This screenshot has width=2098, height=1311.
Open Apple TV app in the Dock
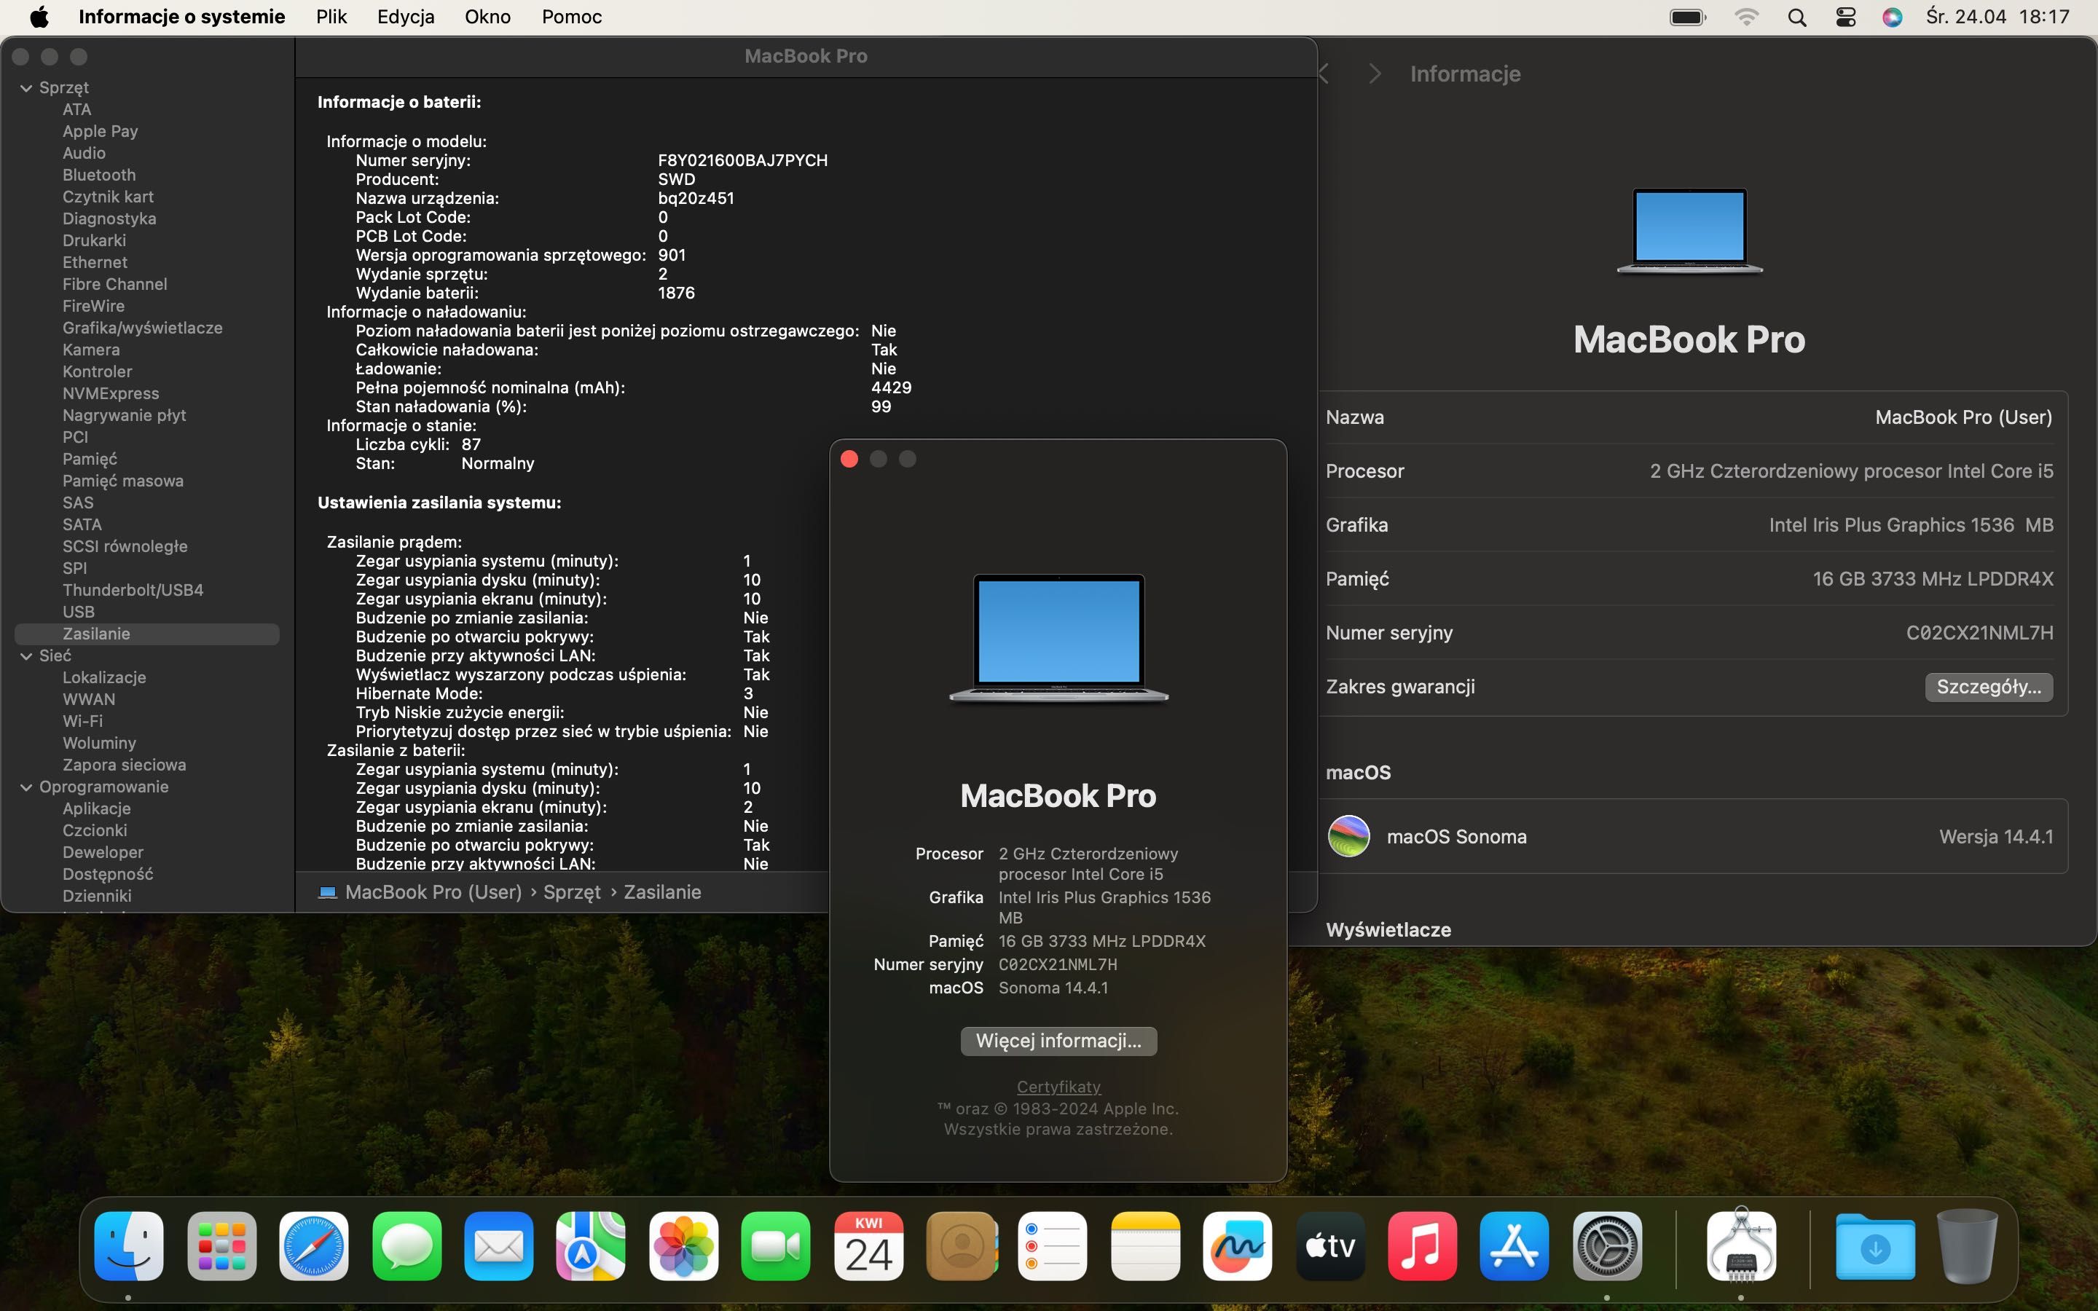click(x=1330, y=1246)
